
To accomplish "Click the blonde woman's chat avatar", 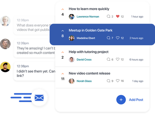I will point(5,21).
